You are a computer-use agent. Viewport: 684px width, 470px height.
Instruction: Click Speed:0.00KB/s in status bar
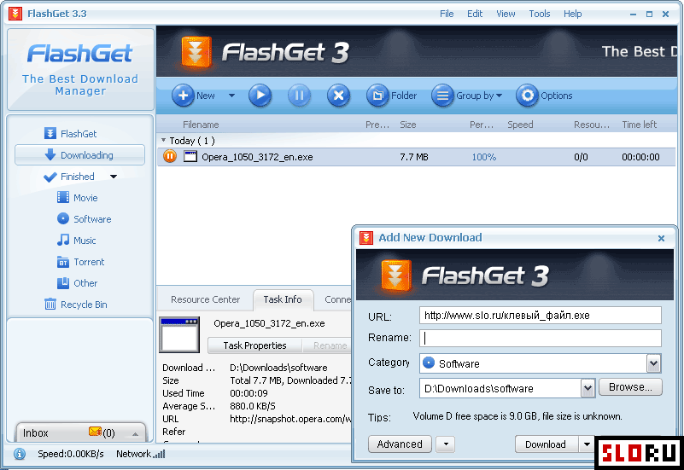[x=71, y=454]
